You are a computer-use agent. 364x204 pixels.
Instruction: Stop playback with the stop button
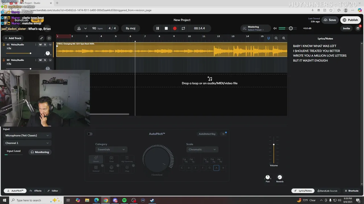pos(166,28)
